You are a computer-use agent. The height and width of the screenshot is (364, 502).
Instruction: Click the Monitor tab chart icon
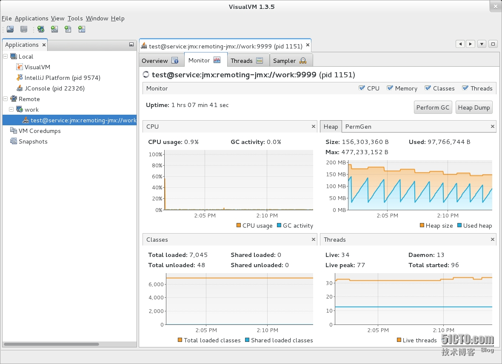217,60
